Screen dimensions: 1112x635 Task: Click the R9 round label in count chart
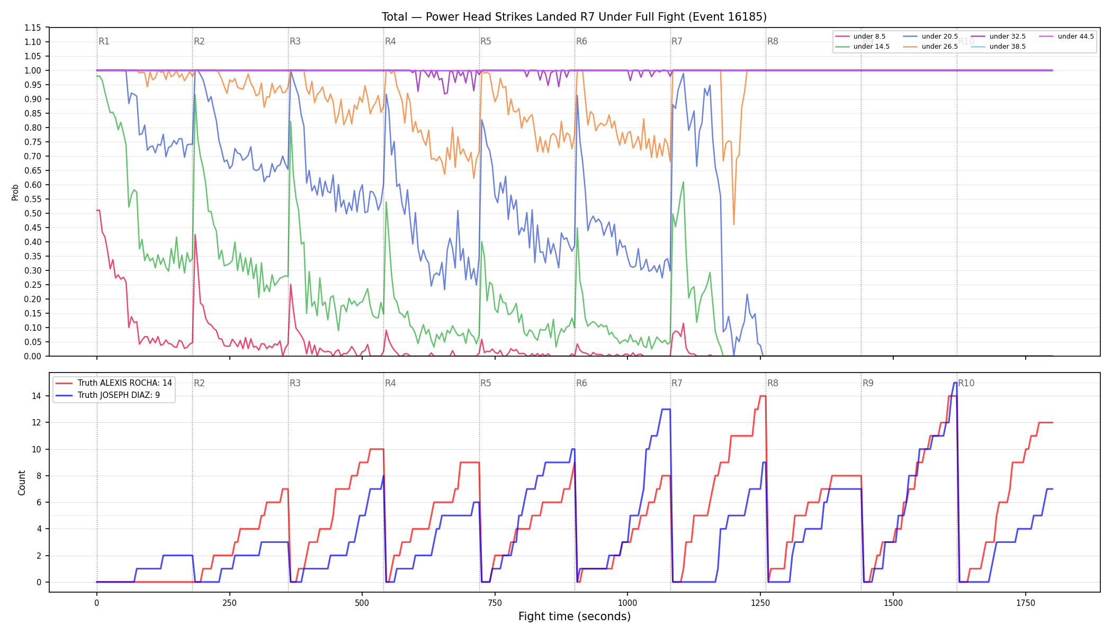[x=868, y=383]
